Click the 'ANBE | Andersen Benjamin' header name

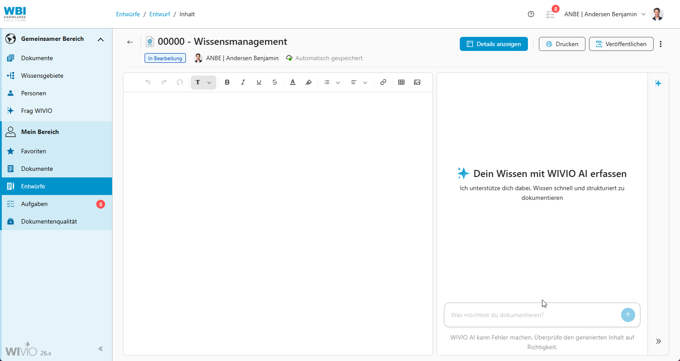[x=600, y=14]
